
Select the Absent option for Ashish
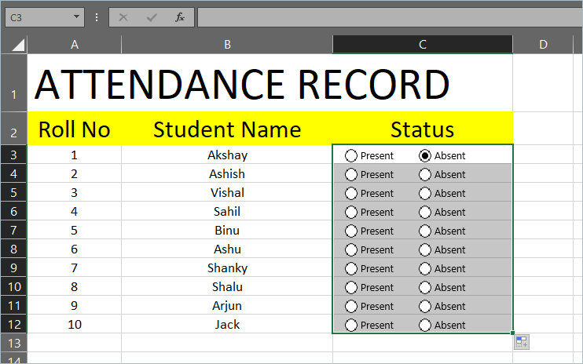pyautogui.click(x=425, y=174)
